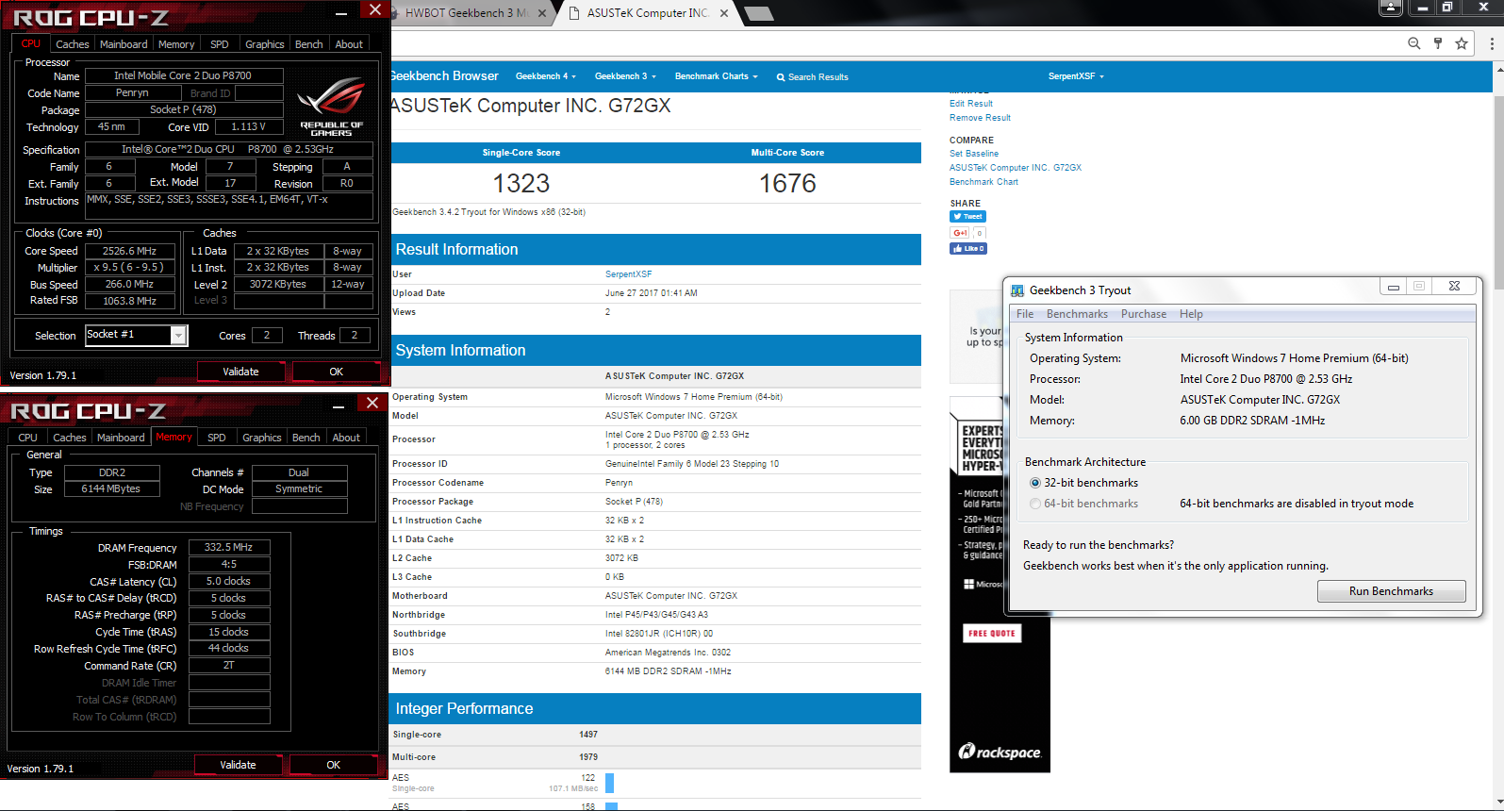Click the ROG Republic of Gamers logo

click(x=331, y=107)
